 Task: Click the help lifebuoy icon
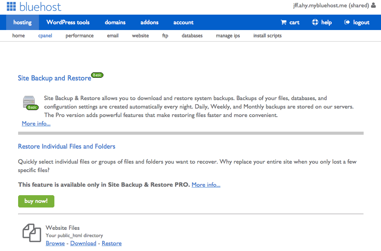tap(315, 22)
